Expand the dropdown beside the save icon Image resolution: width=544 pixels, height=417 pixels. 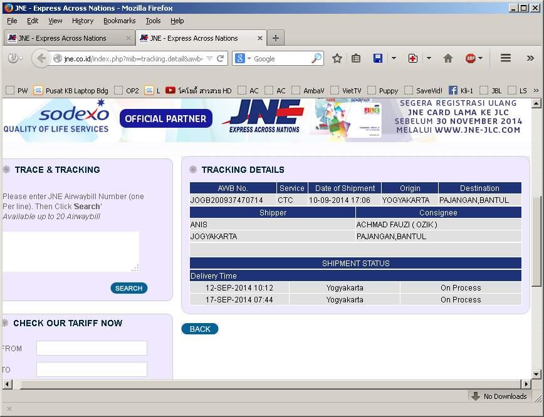394,58
